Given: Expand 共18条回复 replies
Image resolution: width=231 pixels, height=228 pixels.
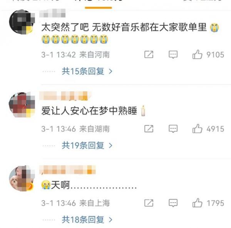Looking at the screenshot, I should (x=87, y=220).
